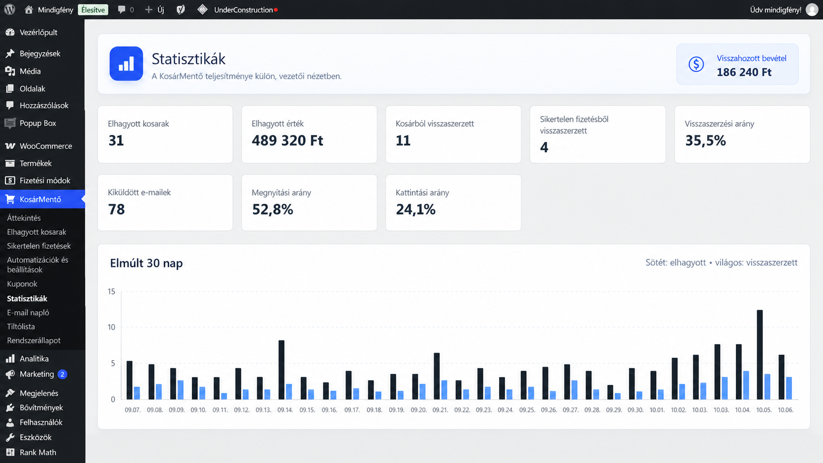Viewport: 823px width, 463px height.
Task: Click the Média icon in sidebar
Action: pyautogui.click(x=10, y=71)
